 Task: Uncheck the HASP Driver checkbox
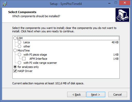point(15,71)
